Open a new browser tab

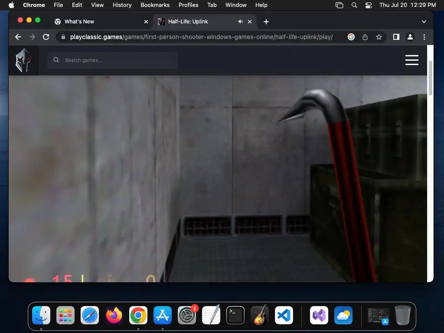[x=266, y=22]
